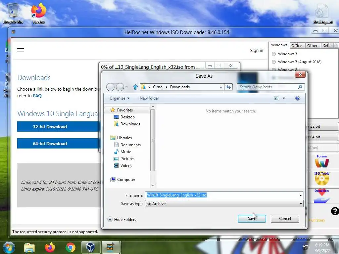Open the Save as type dropdown

(x=301, y=204)
